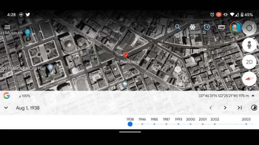Click the blue 1938 slider handle
The width and height of the screenshot is (259, 145).
130,124
